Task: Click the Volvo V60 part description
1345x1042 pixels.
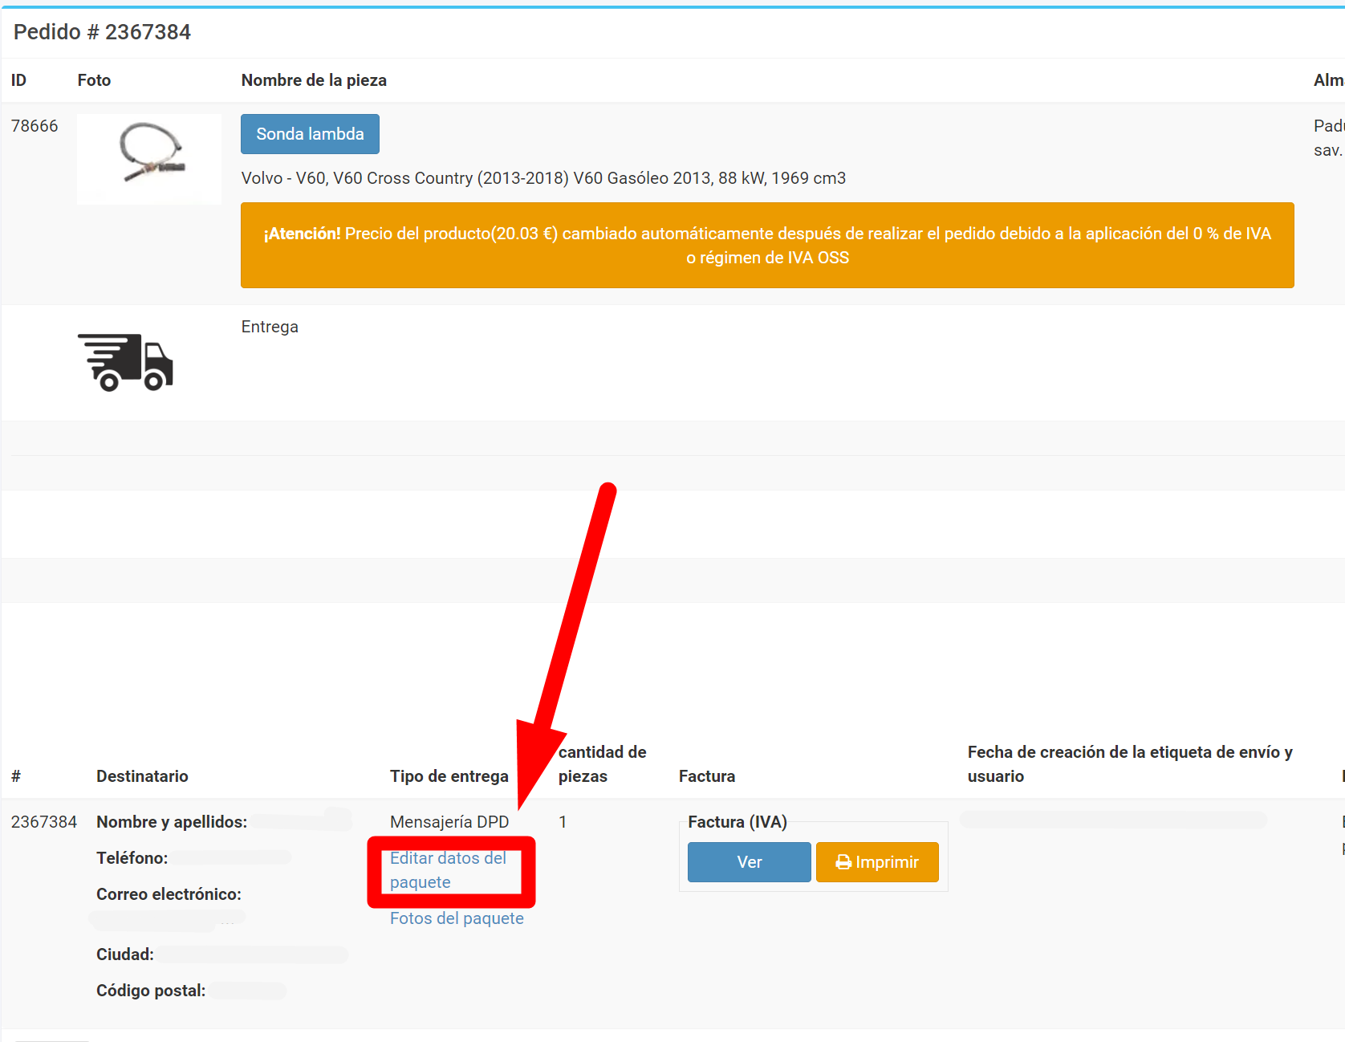Action: (x=543, y=178)
